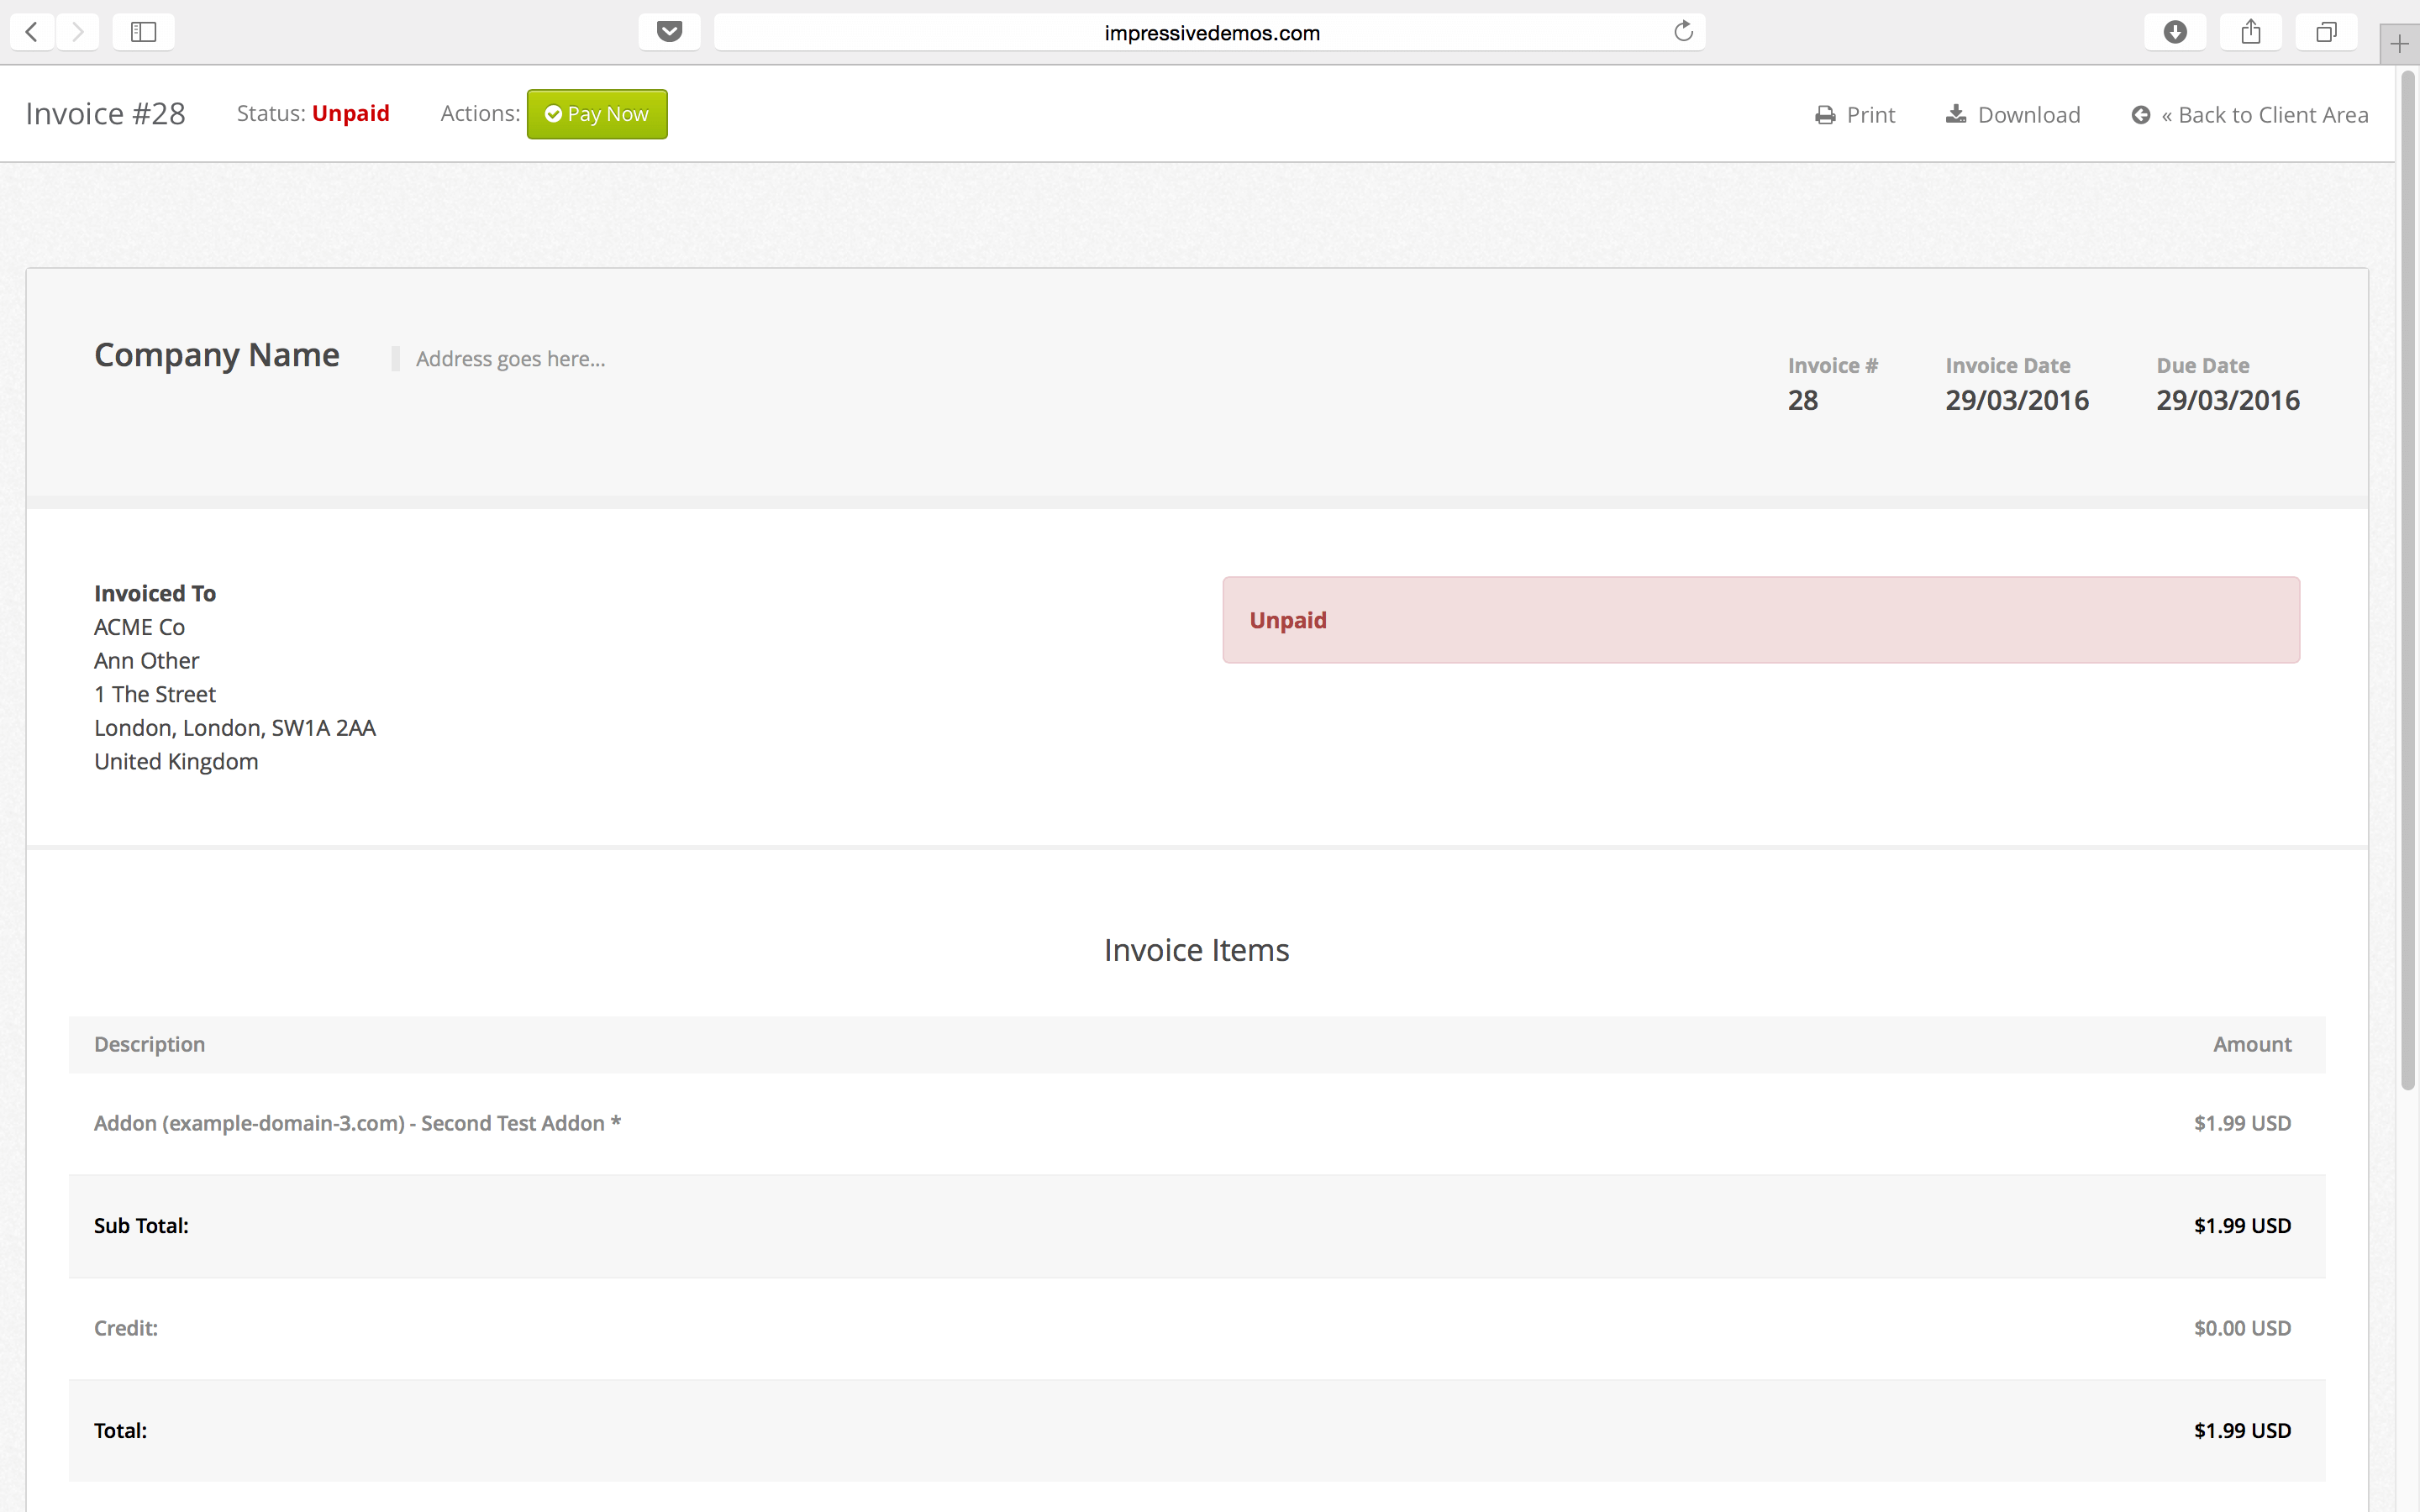This screenshot has width=2420, height=1512.
Task: Open the downloads icon in the toolbar
Action: coord(2174,32)
